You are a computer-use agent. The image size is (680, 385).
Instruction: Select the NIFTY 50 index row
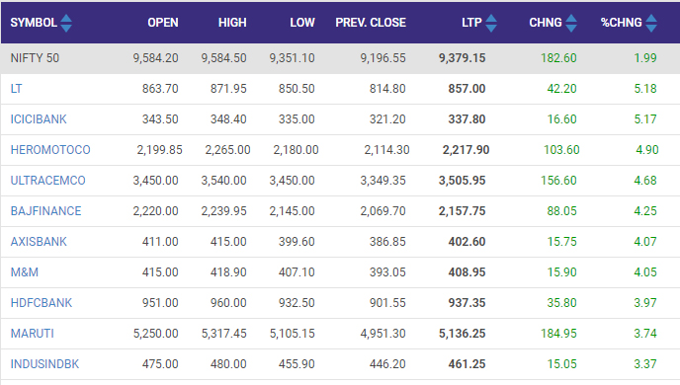tap(340, 58)
